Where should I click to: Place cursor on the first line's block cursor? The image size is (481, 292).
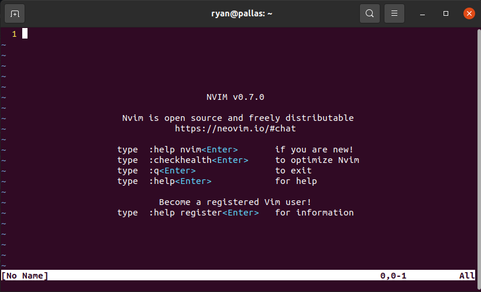click(25, 34)
